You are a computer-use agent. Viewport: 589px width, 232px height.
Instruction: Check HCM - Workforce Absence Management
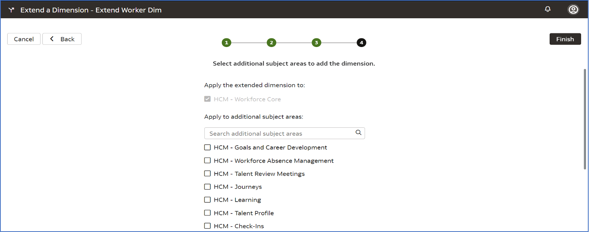click(x=207, y=160)
